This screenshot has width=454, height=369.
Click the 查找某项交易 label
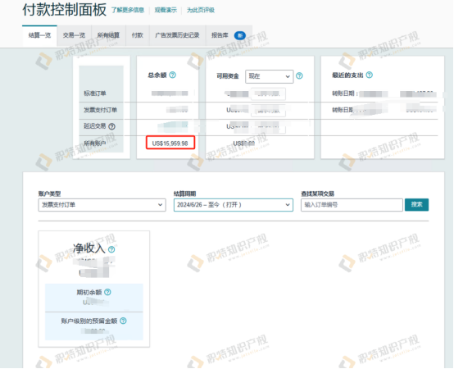click(318, 194)
